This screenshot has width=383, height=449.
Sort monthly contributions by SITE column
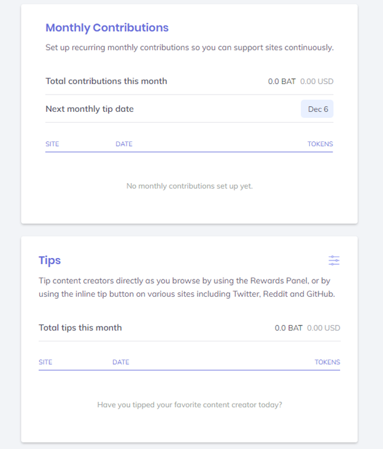click(52, 144)
